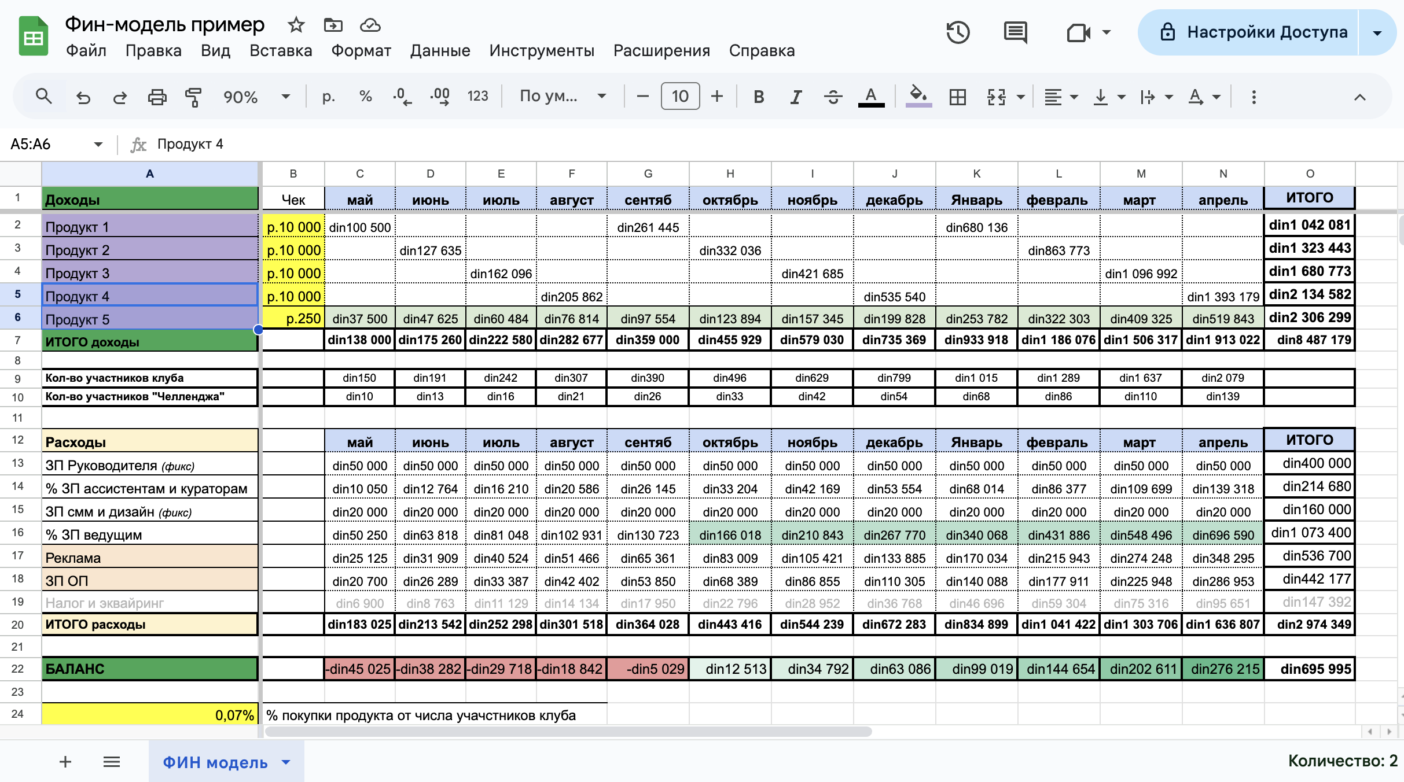Viewport: 1404px width, 782px height.
Task: Open the fill color picker
Action: click(x=918, y=97)
